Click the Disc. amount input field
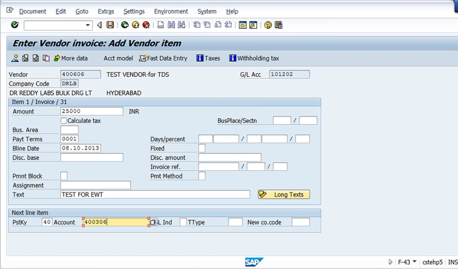458x269 pixels. point(230,158)
